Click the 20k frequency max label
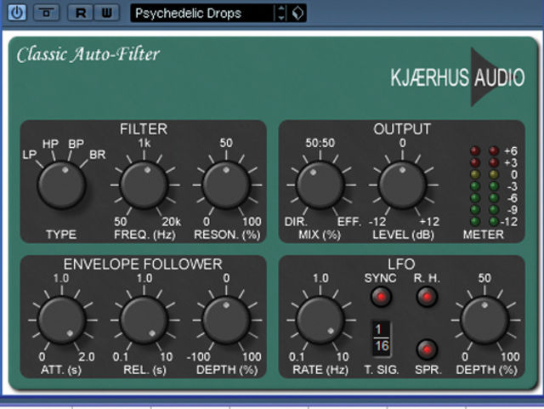This screenshot has height=409, width=544. click(x=172, y=222)
